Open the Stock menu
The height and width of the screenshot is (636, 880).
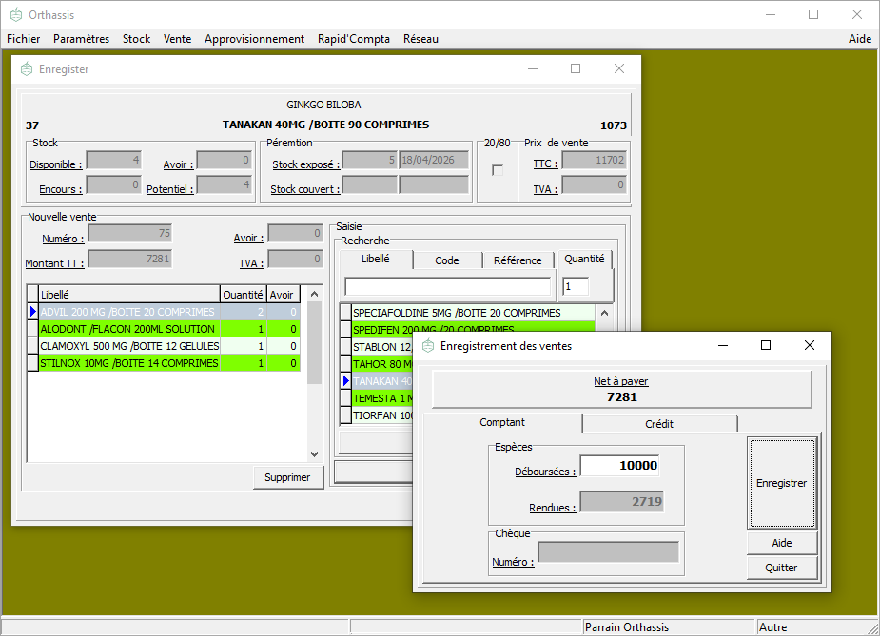136,39
